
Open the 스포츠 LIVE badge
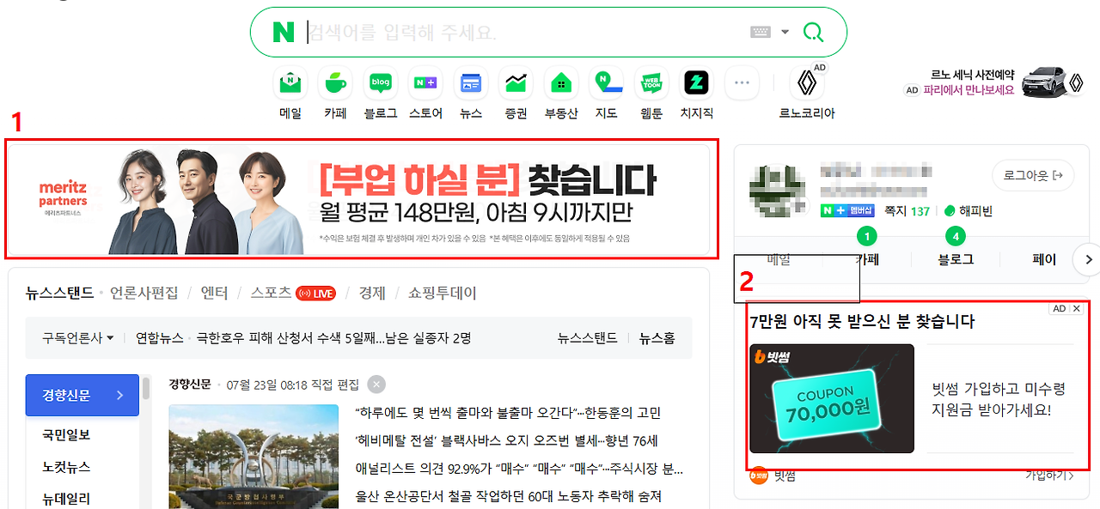click(315, 294)
